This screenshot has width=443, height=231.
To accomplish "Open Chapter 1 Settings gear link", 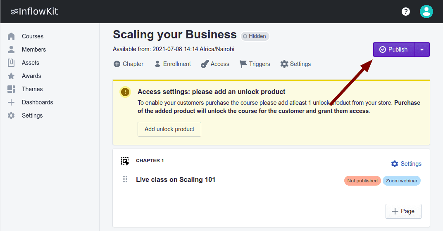I will click(406, 164).
